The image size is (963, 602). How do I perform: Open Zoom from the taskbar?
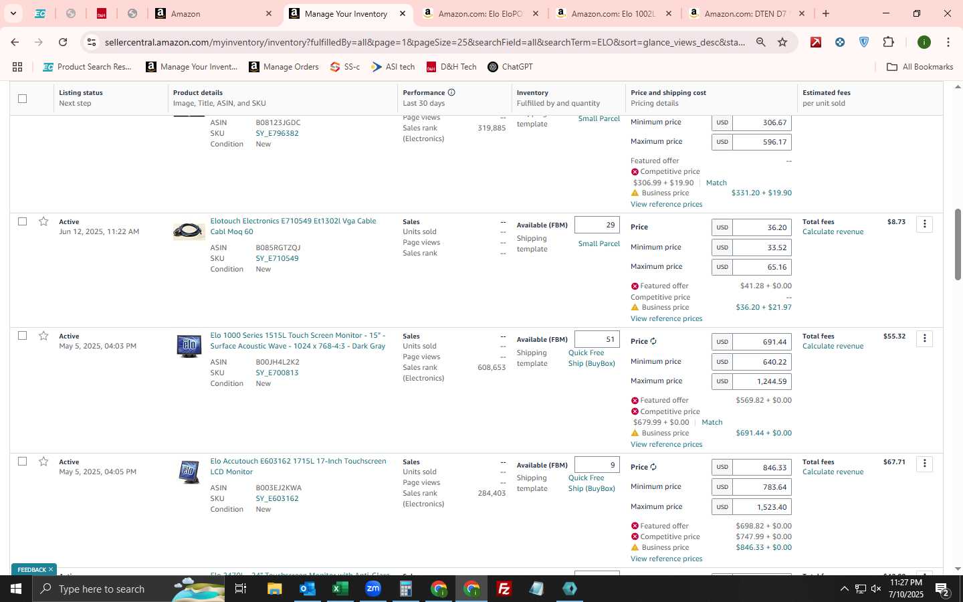(373, 589)
